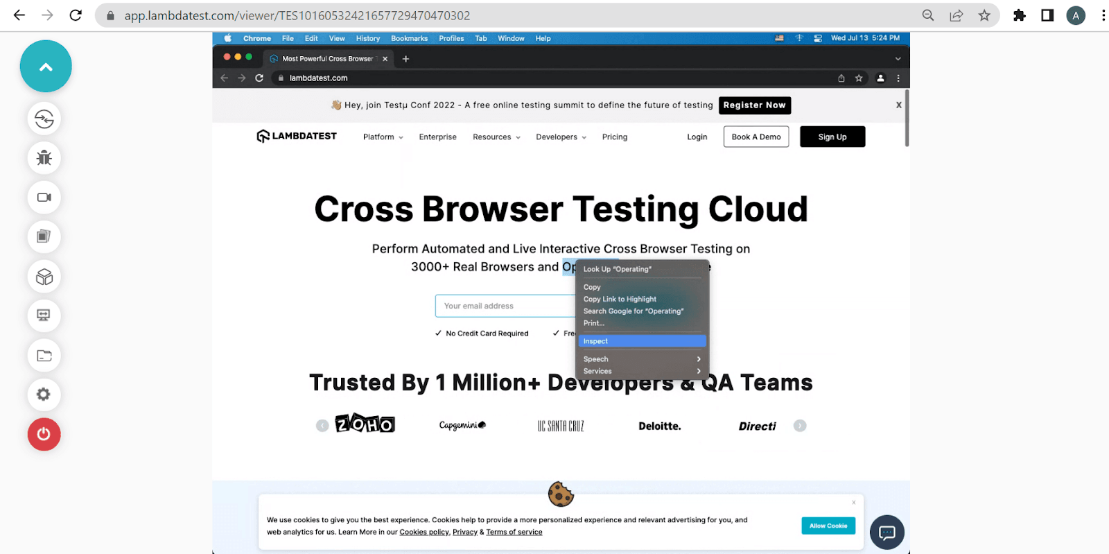The width and height of the screenshot is (1109, 554).
Task: Open the Pricing nav link
Action: point(615,137)
